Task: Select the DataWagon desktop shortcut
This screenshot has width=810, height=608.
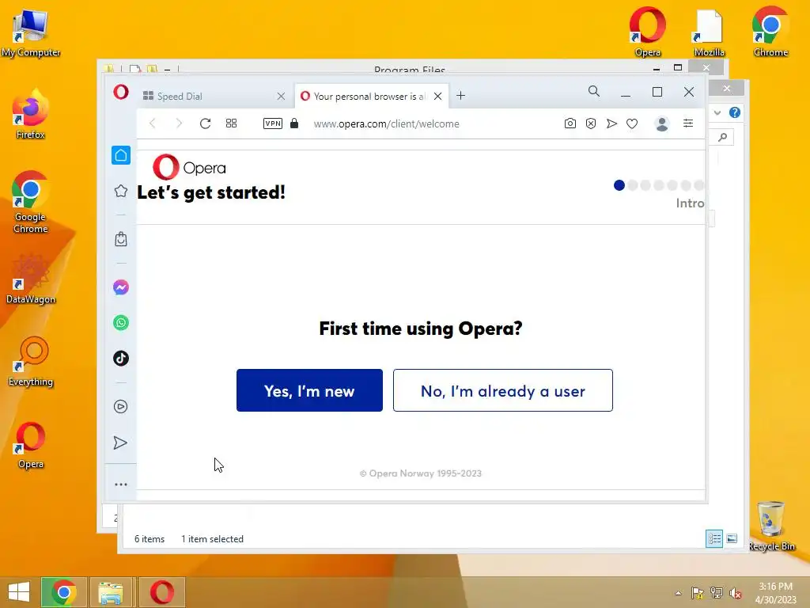Action: [x=31, y=279]
